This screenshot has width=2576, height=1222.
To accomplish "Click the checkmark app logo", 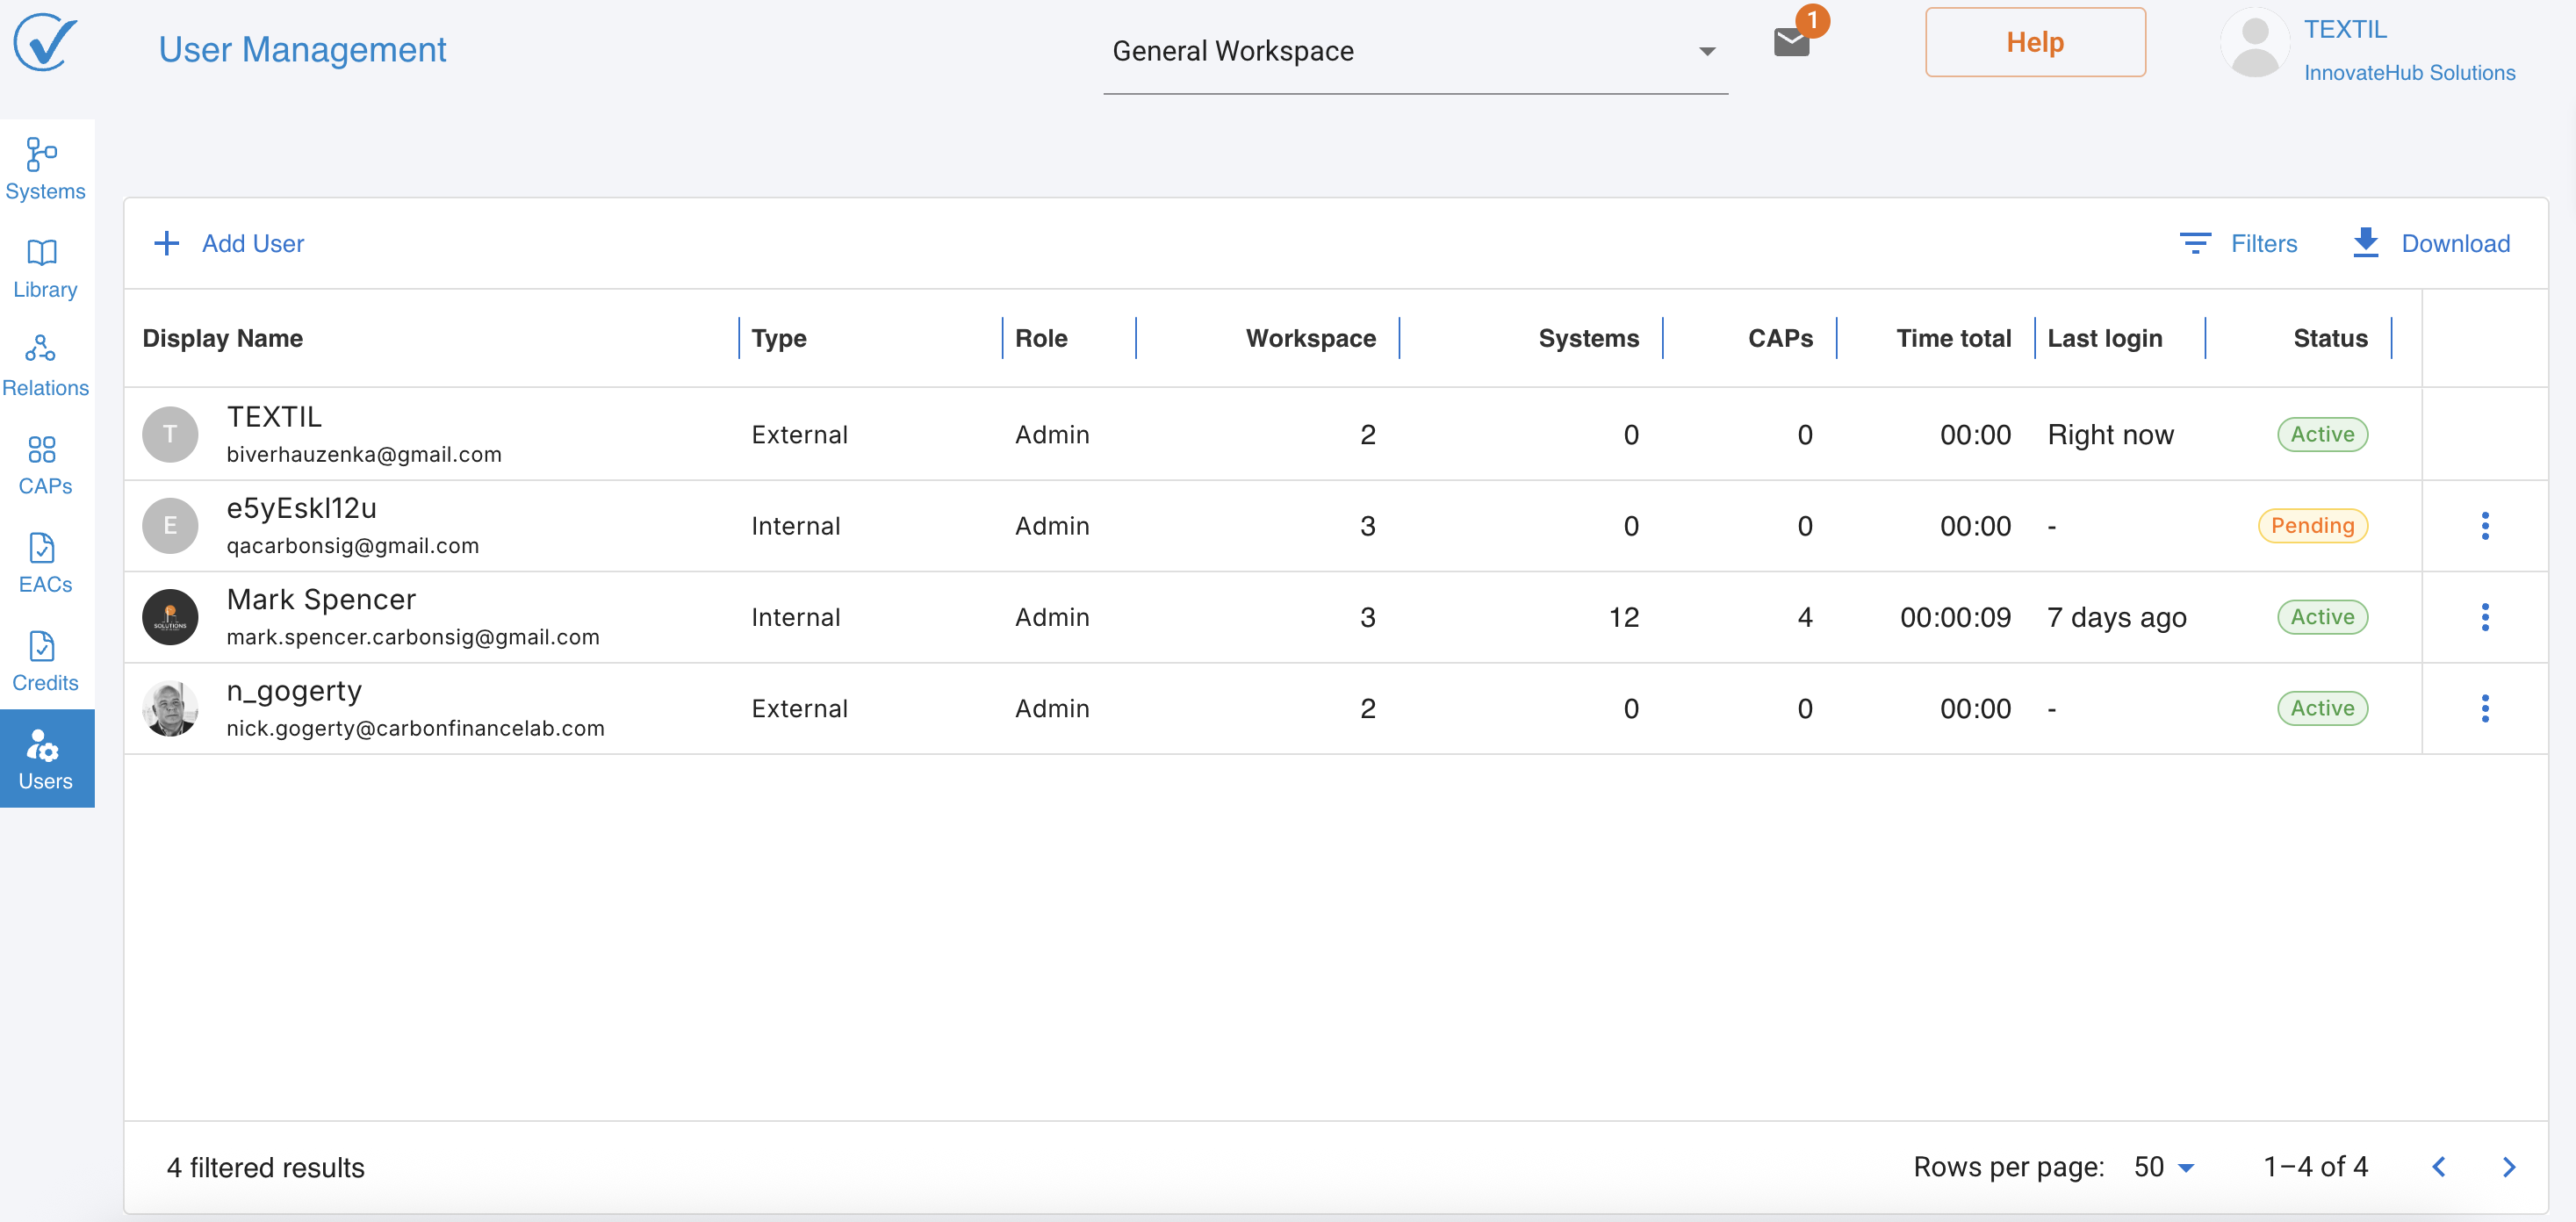I will (45, 42).
